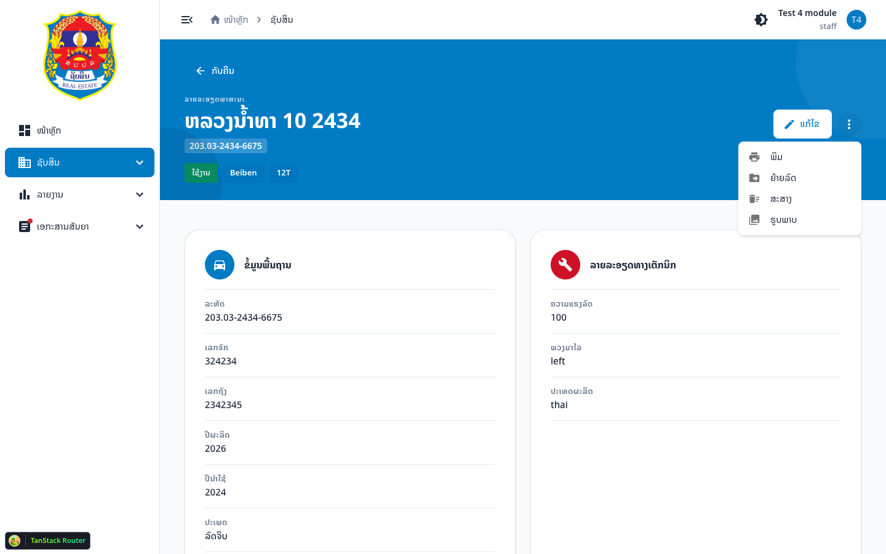Expand the ເອກະສານສັນຍາ sidebar chevron
886x554 pixels.
140,227
